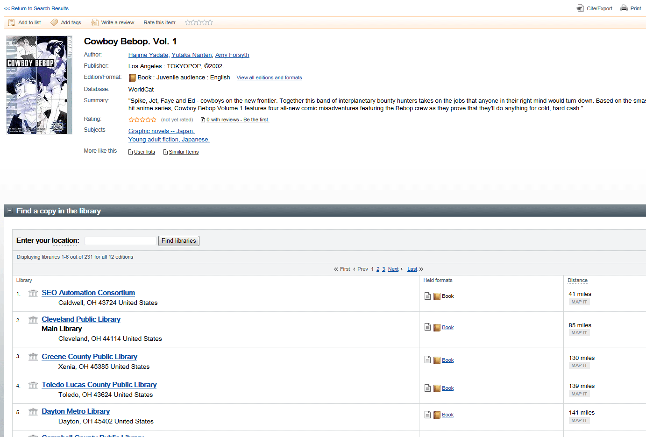Click MAP IT for 41 miles library

coord(579,302)
